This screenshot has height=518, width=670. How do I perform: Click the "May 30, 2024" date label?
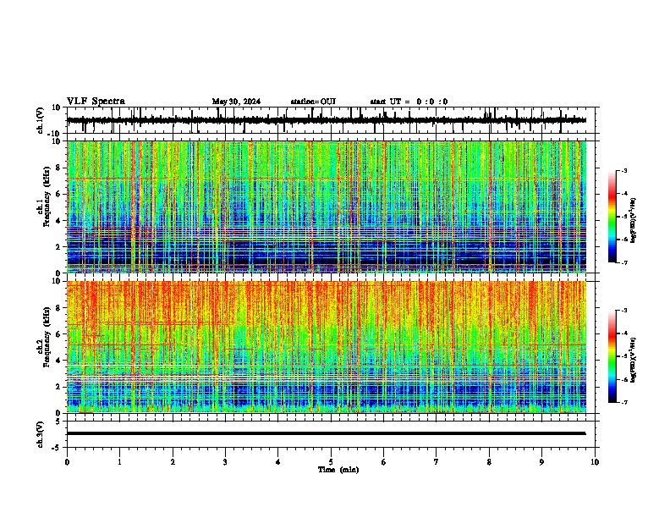(236, 102)
